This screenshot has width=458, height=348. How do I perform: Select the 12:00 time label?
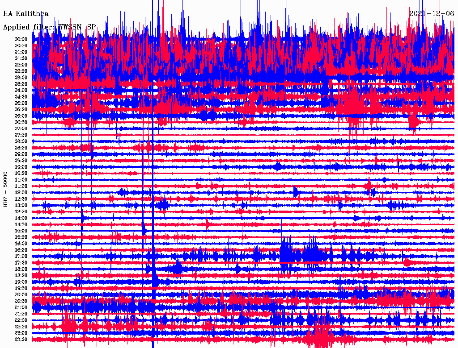[21, 193]
